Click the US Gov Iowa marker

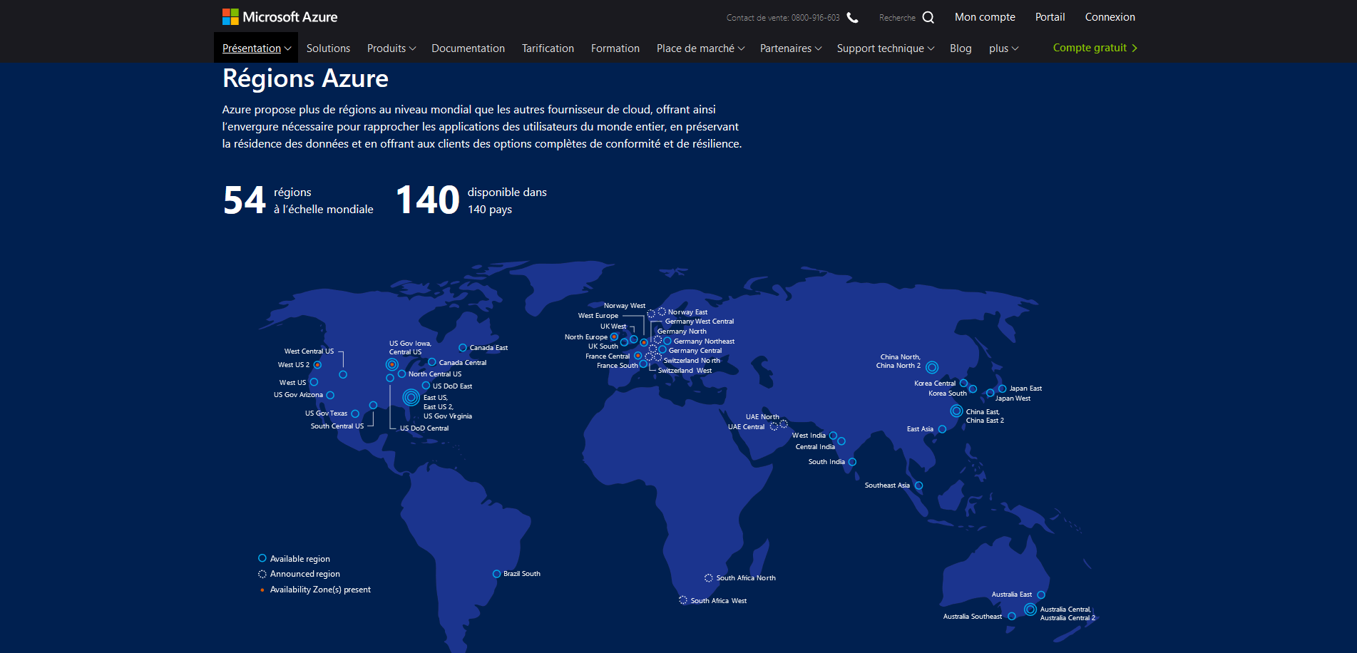point(391,364)
